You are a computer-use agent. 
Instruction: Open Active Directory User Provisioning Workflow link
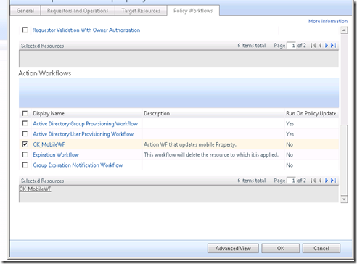coord(83,134)
